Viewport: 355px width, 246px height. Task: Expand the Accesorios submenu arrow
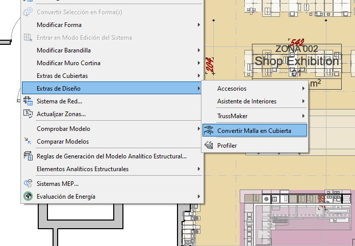tap(303, 89)
